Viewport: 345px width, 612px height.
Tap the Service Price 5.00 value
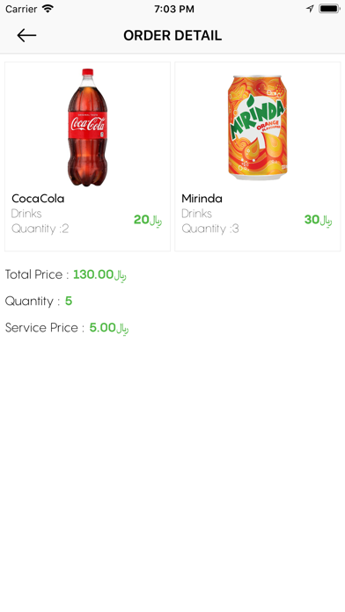[x=109, y=328]
